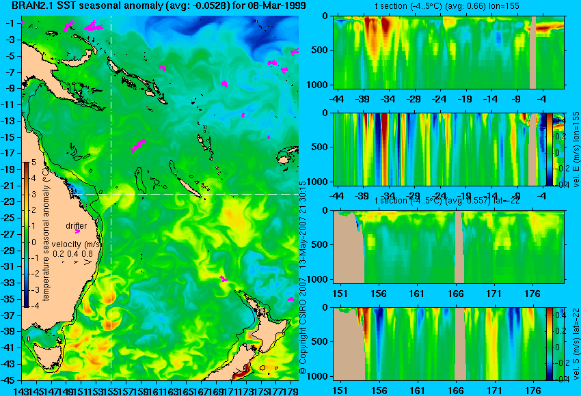Click the '-44' tick under the top temperature section
581x396 pixels.
[336, 99]
